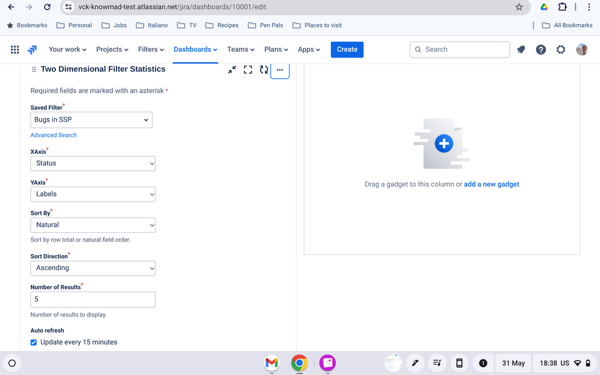The height and width of the screenshot is (375, 600).
Task: Go forward in the browser
Action: 29,7
